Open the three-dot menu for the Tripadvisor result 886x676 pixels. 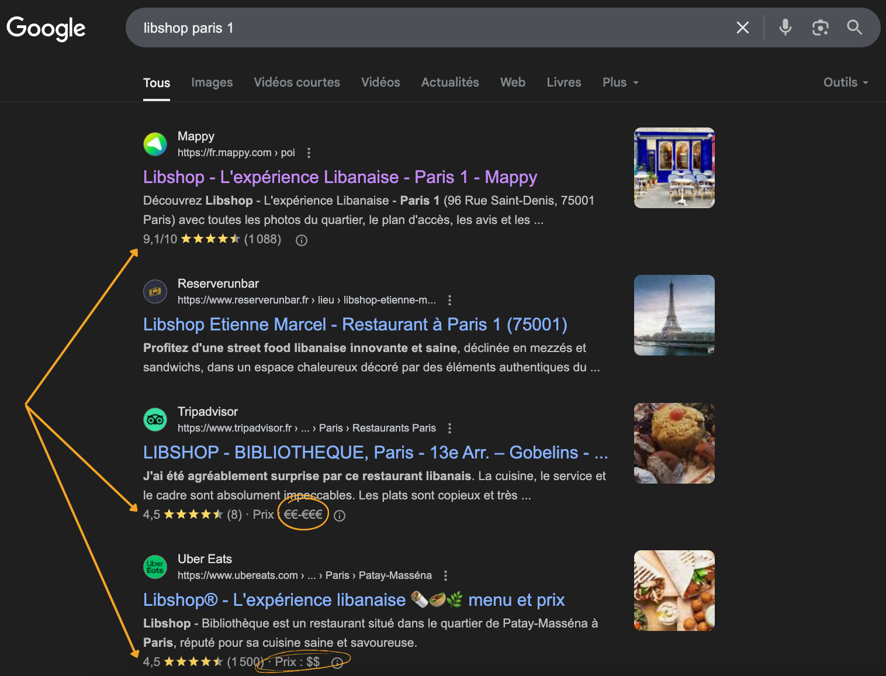449,428
